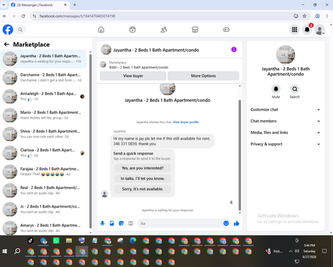Bookmark this page with the star icon
The image size is (333, 267).
(304, 16)
